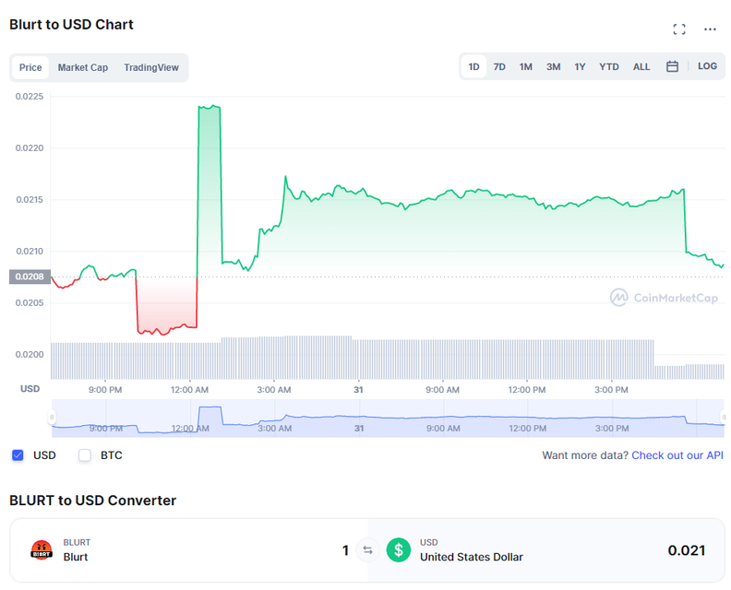Open the calendar date range picker
This screenshot has height=590, width=731.
coord(672,66)
